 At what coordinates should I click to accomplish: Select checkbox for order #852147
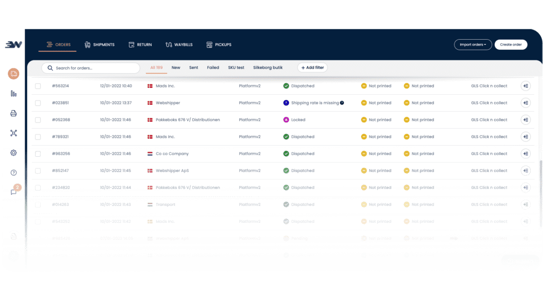tap(38, 171)
